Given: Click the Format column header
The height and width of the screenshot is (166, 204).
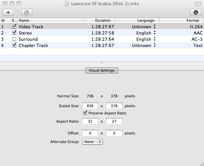Looking at the screenshot, I should pos(181,20).
